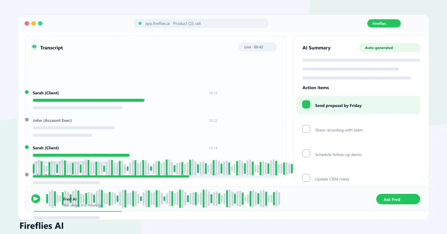
Task: Select the Sarah (Client) entry at 10:14
Action: coord(46,148)
